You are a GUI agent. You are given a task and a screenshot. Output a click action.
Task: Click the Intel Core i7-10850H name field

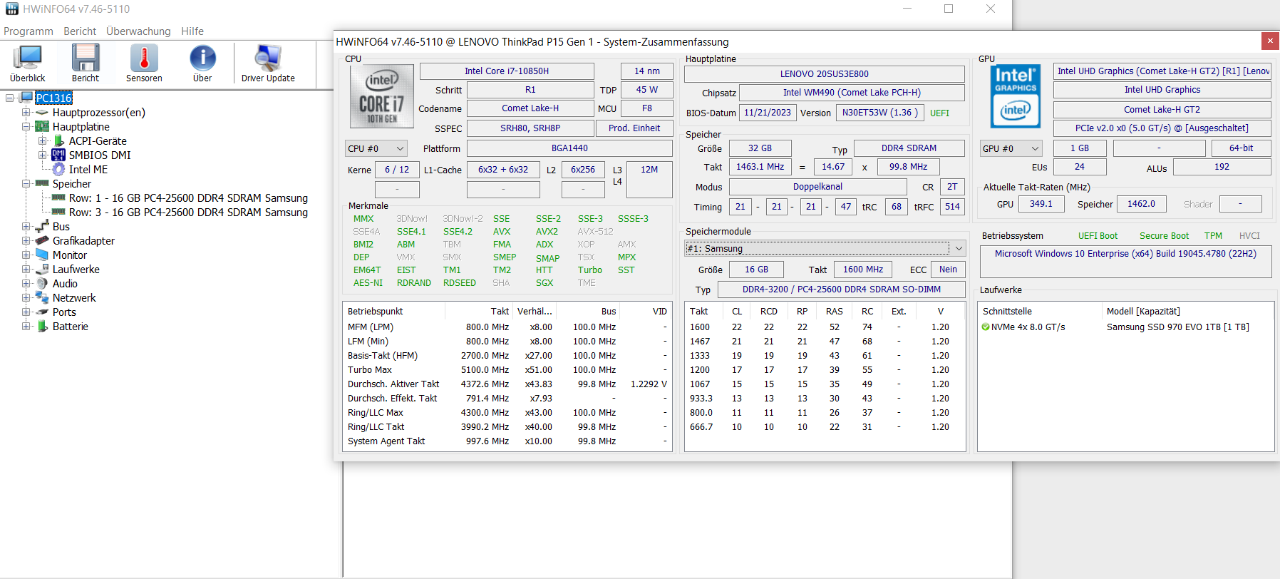point(507,71)
